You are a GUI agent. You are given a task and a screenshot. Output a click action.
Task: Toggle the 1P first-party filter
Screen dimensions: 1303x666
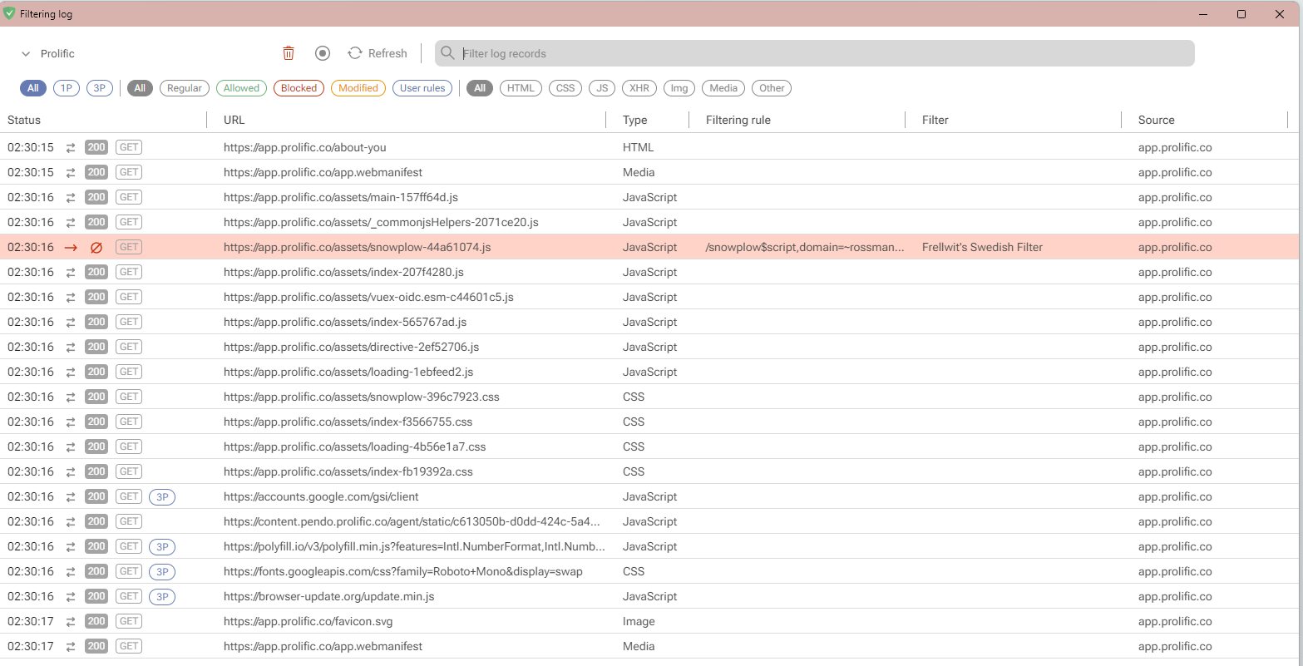pos(66,87)
